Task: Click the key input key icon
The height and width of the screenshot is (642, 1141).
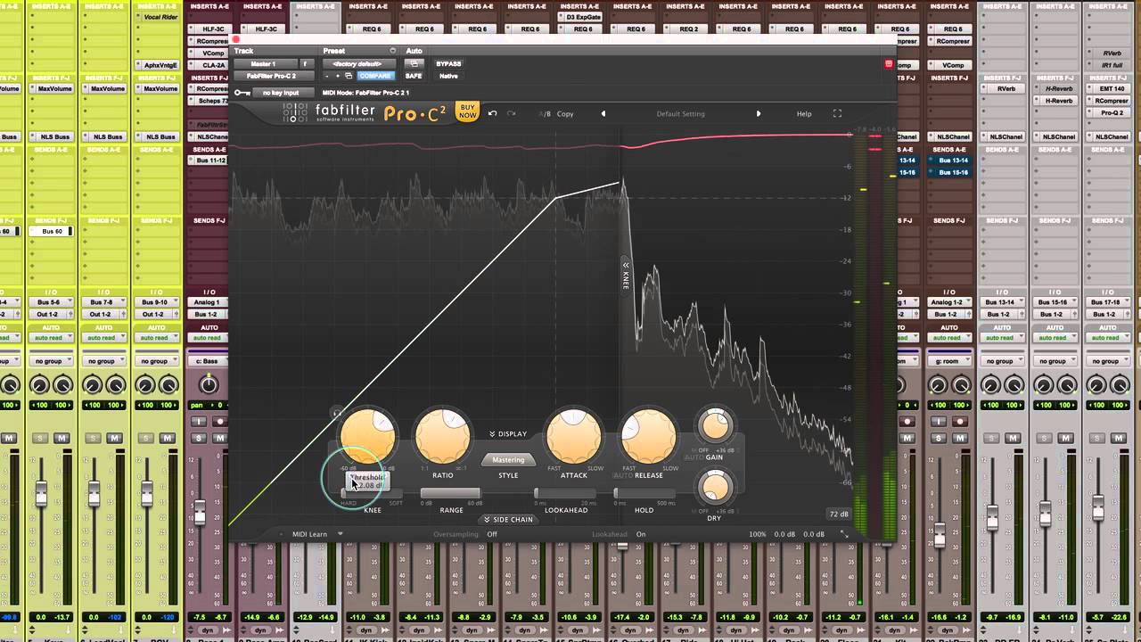Action: click(x=242, y=93)
